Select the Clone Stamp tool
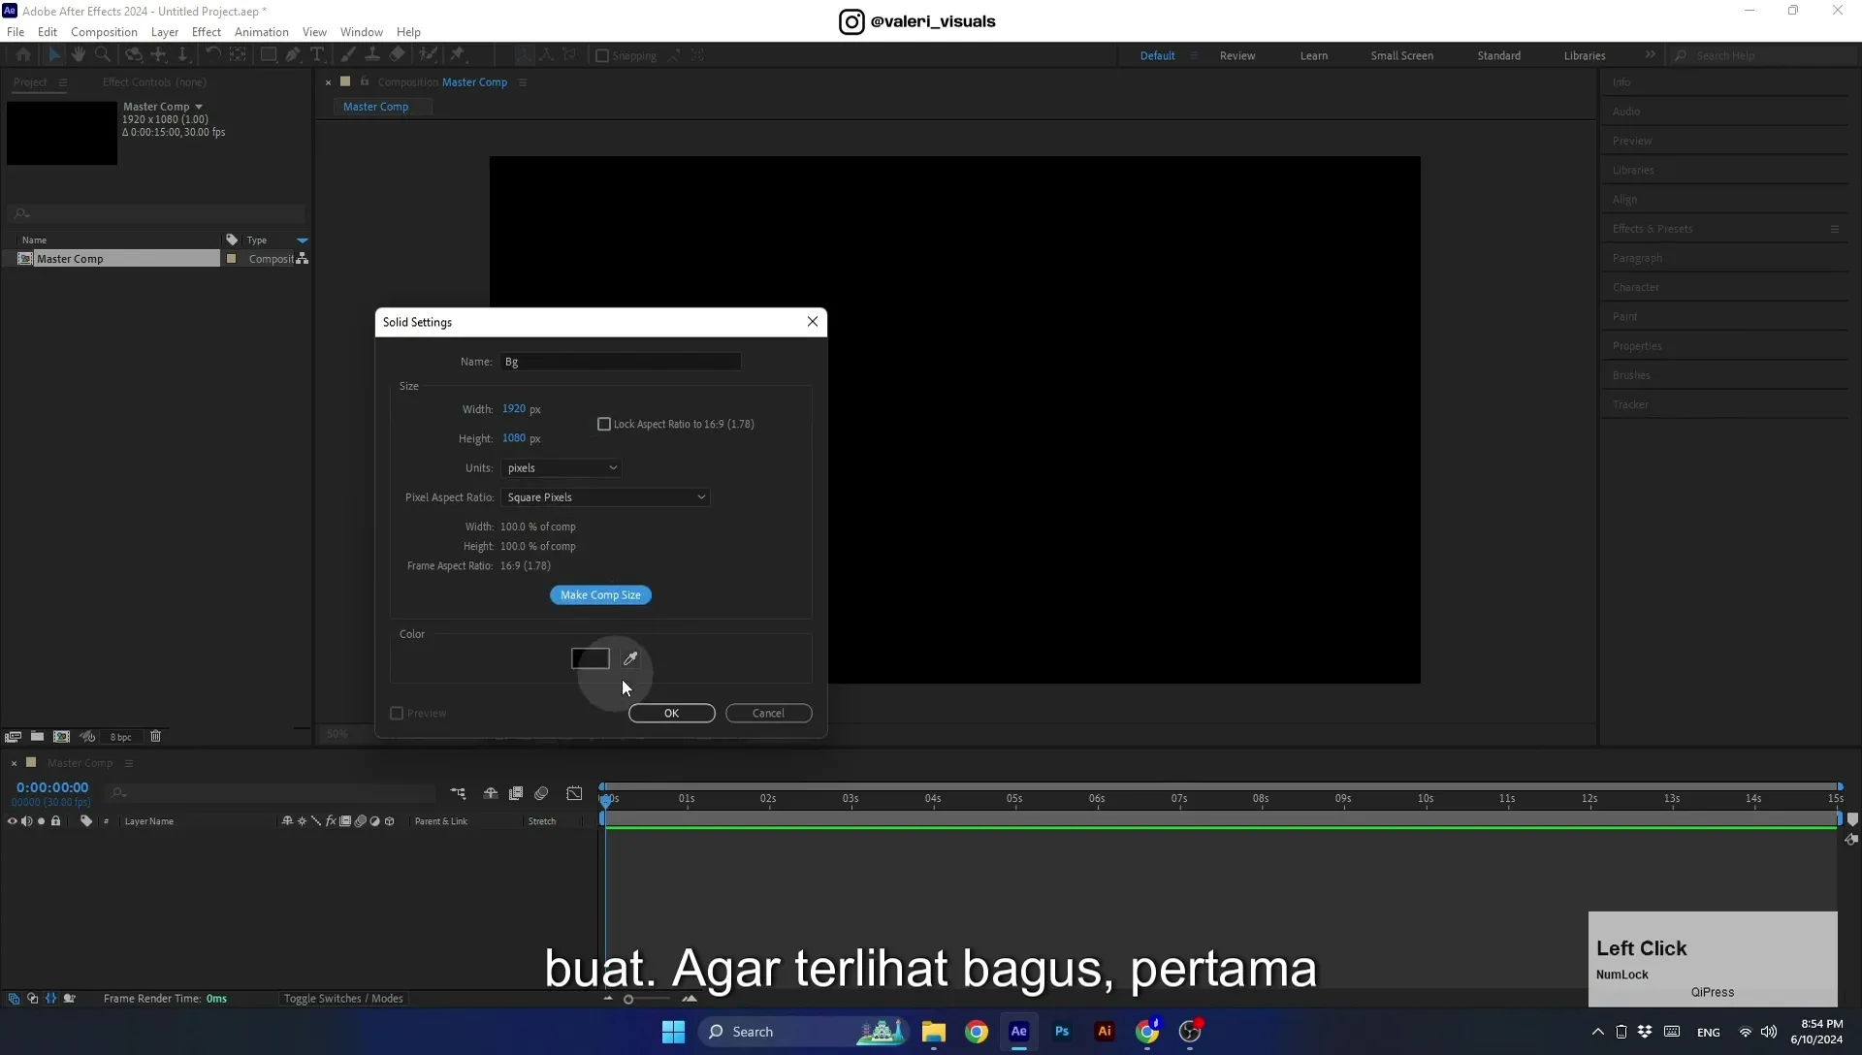 tap(372, 55)
